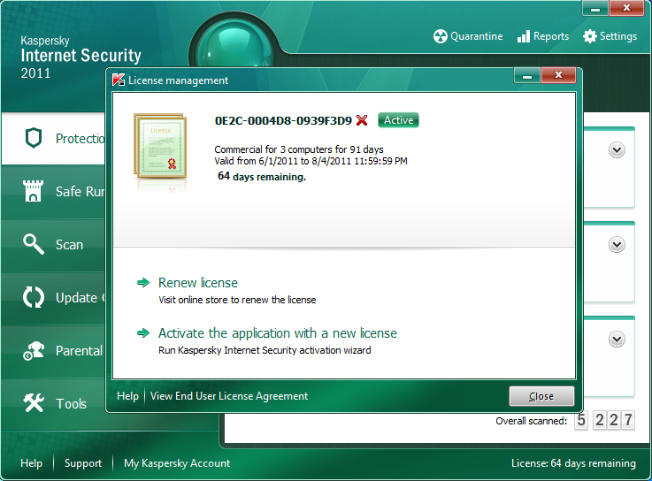Click the green arrow beside Renew license
This screenshot has width=652, height=481.
point(143,283)
